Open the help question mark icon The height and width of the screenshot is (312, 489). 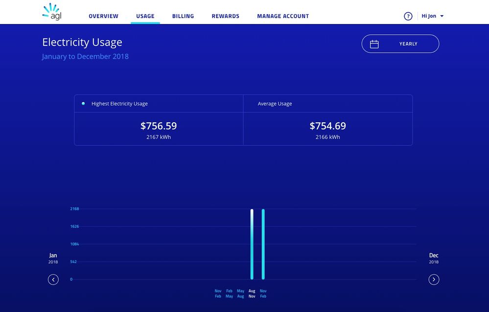(408, 16)
